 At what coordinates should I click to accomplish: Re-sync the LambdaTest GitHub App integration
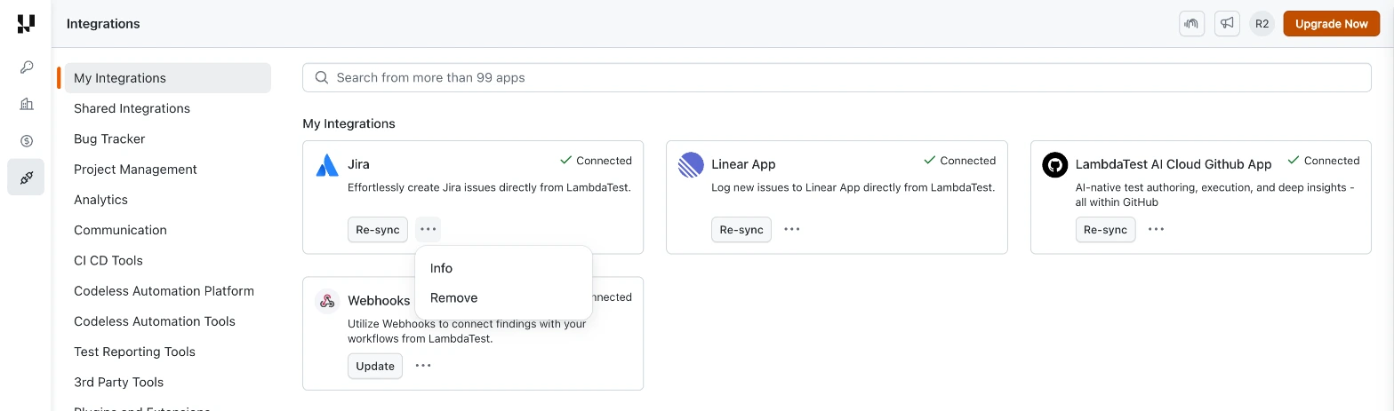(1106, 229)
